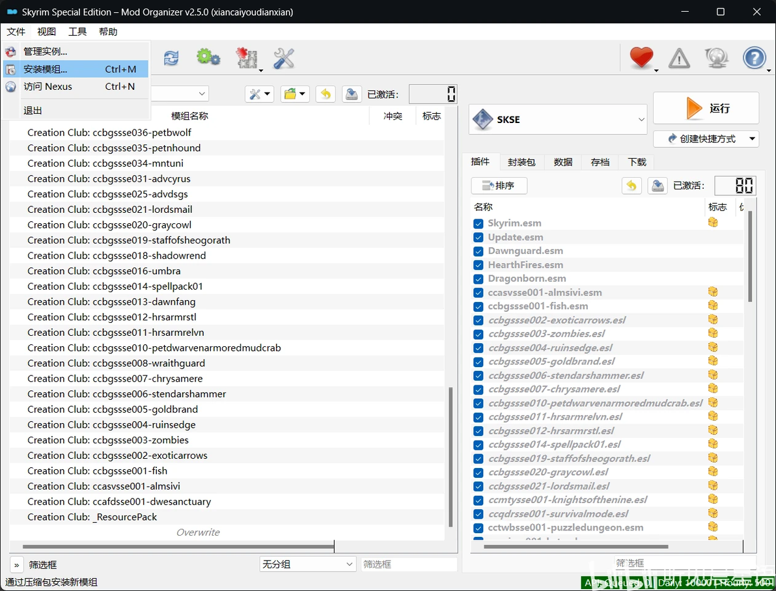
Task: Switch to the 存档 tab
Action: 600,162
